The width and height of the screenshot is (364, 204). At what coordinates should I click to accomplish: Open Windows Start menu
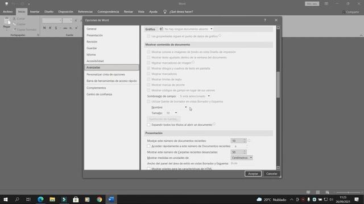pos(6,199)
